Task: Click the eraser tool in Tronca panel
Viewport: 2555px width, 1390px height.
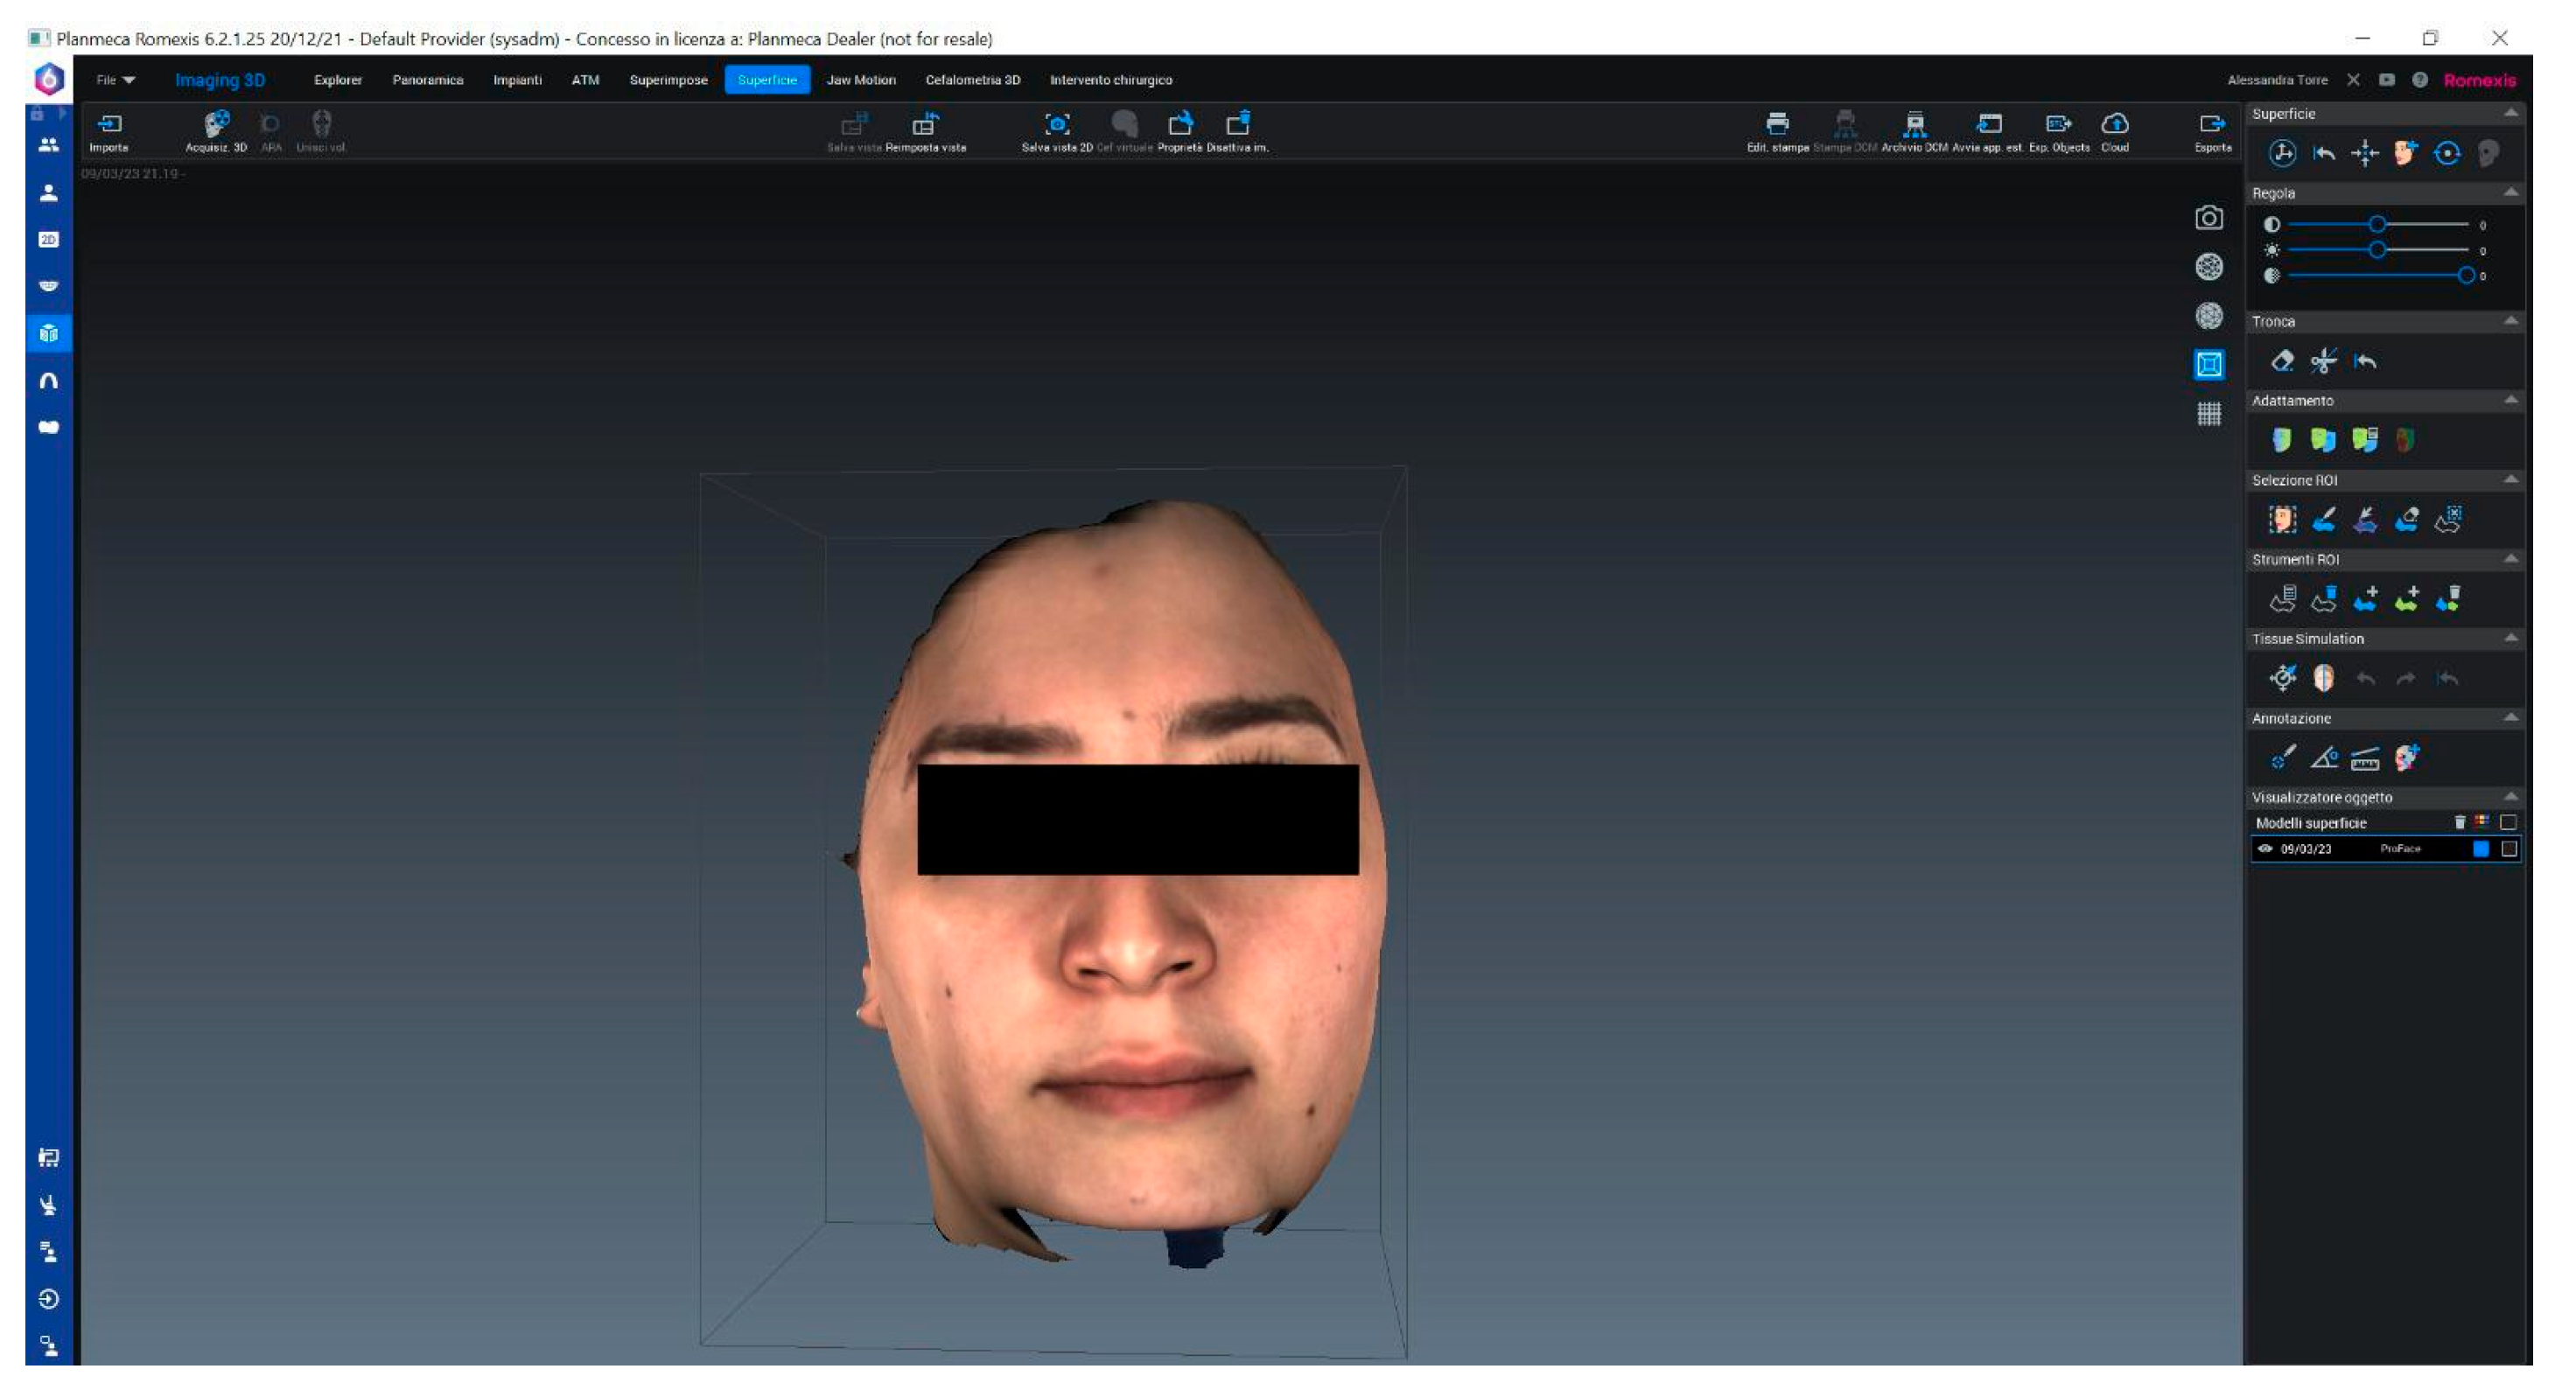Action: [x=2281, y=361]
